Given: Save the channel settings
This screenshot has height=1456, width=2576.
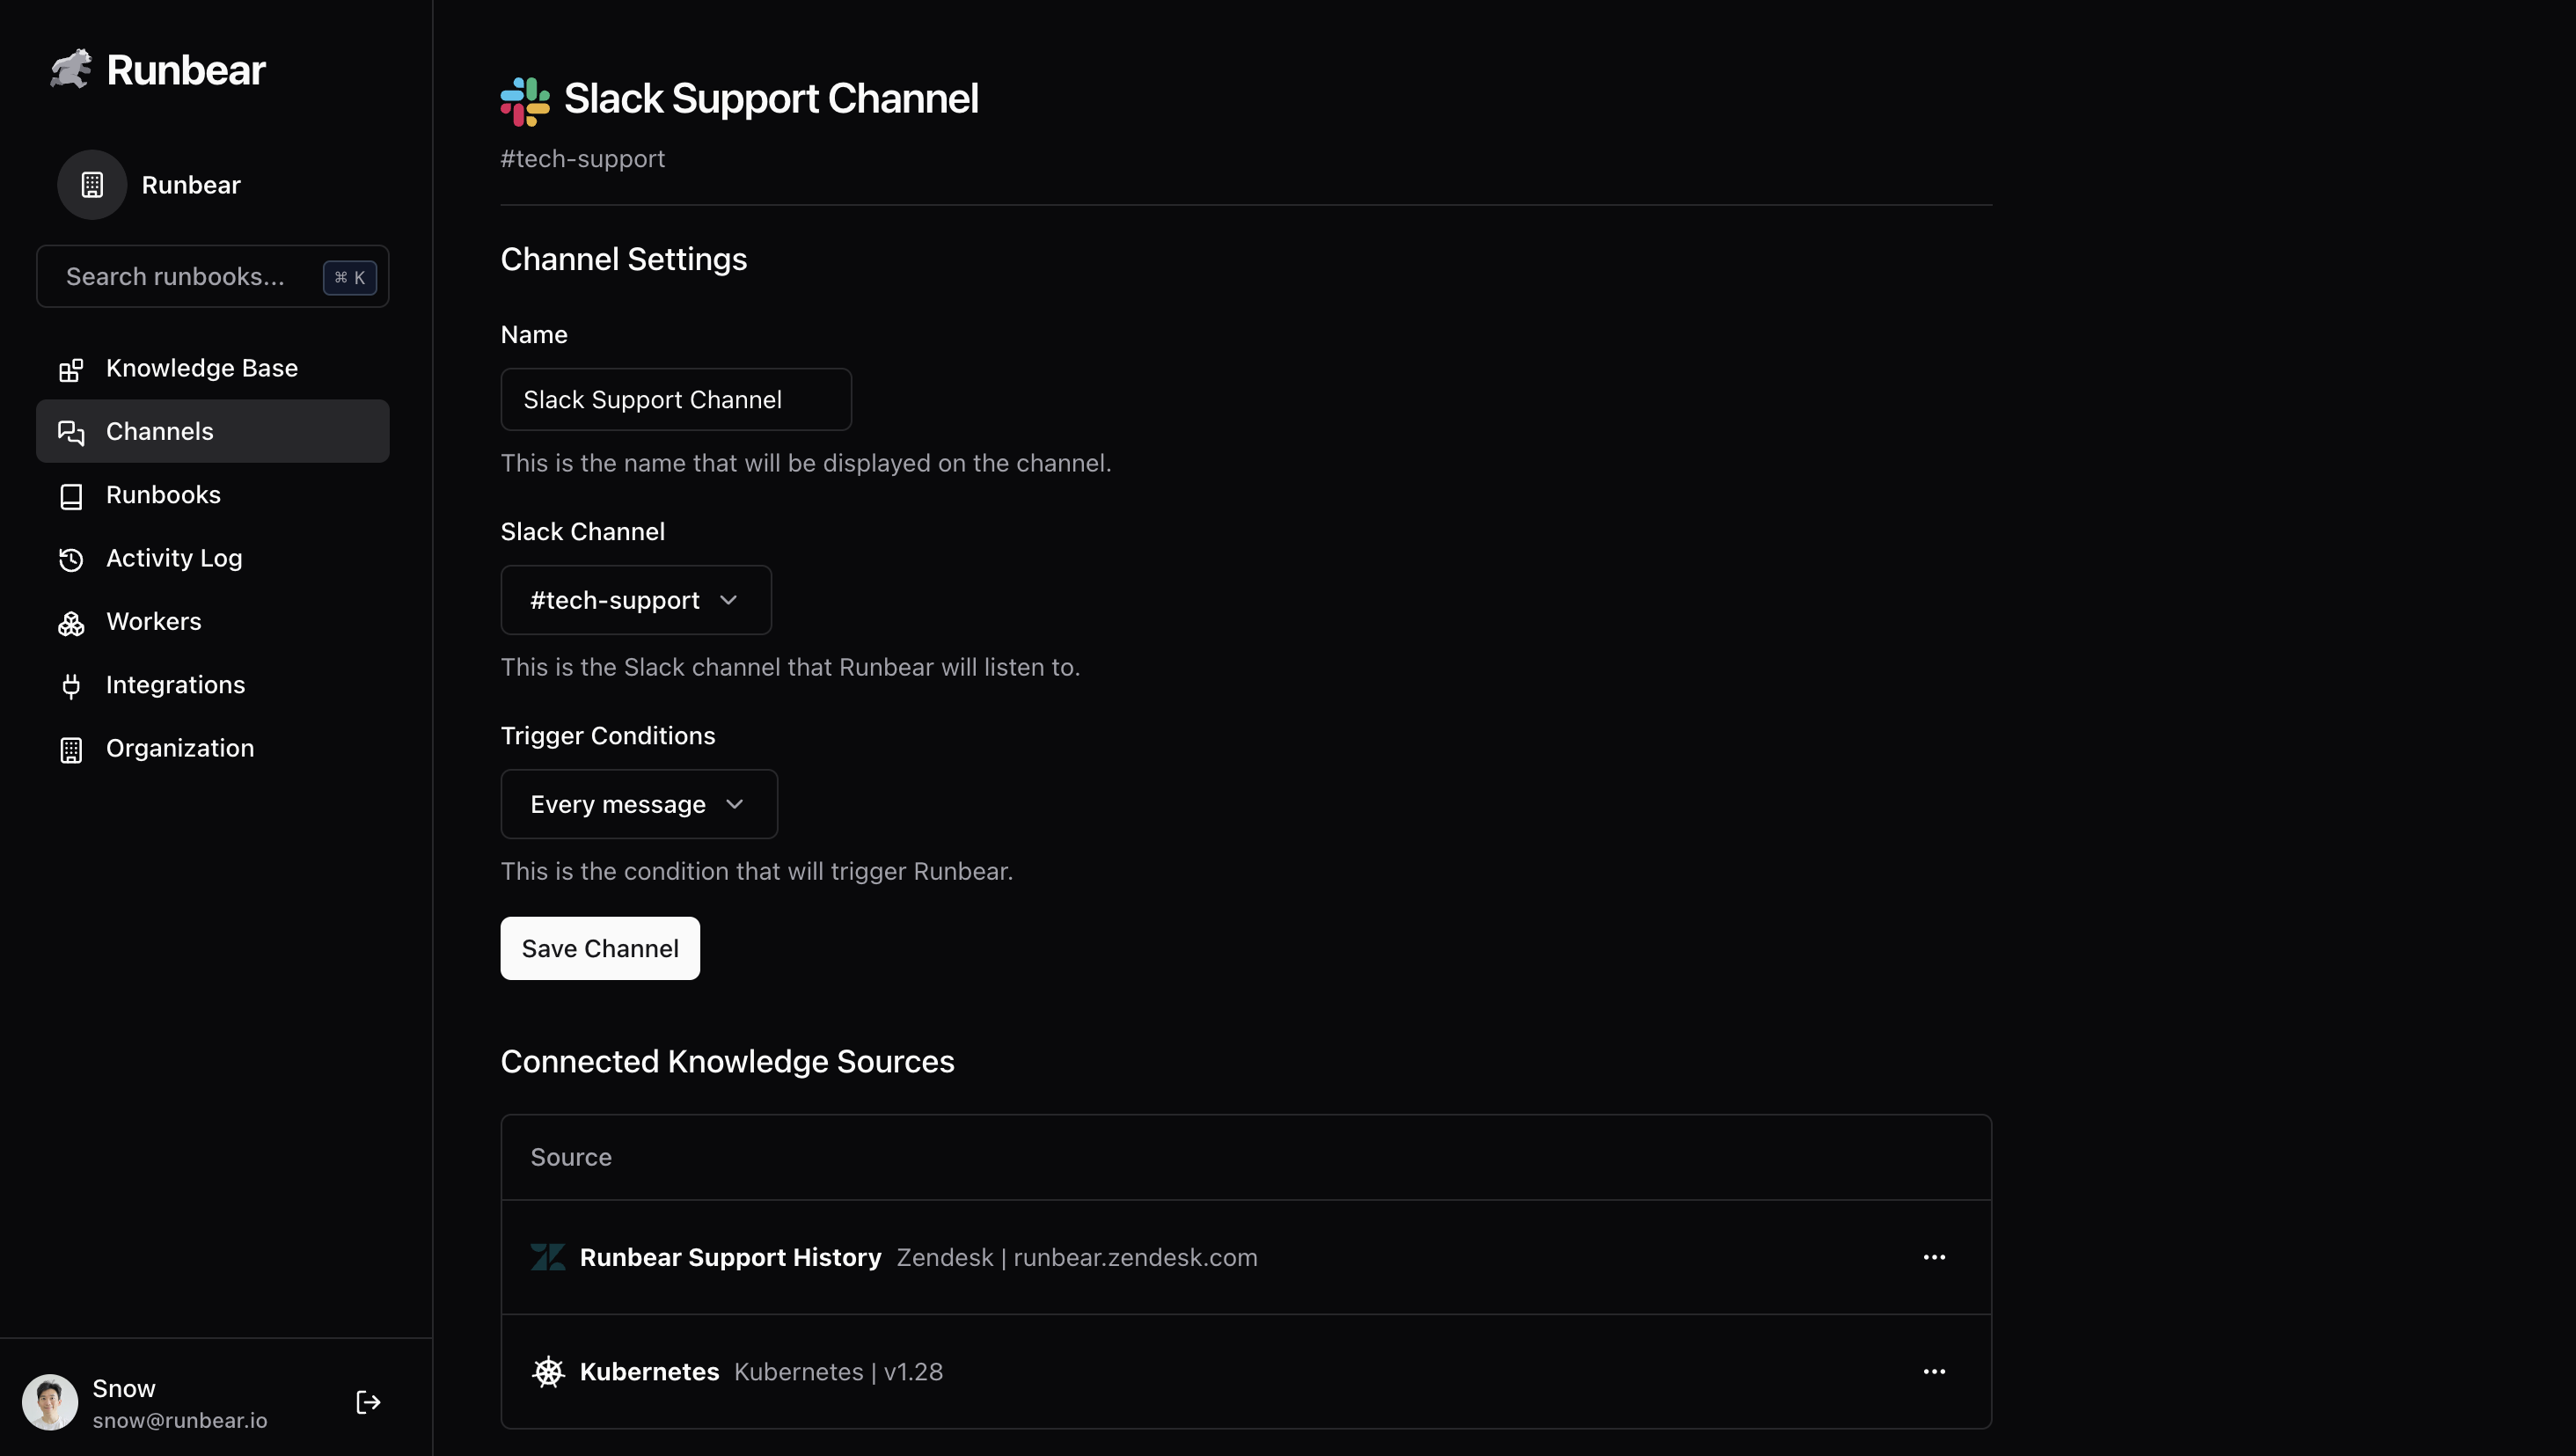Looking at the screenshot, I should [x=600, y=948].
